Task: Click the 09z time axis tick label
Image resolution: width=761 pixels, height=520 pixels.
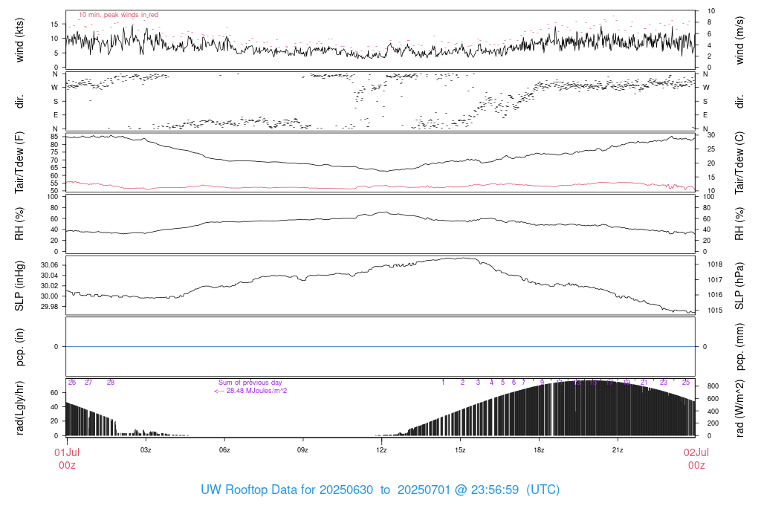Action: (x=302, y=450)
